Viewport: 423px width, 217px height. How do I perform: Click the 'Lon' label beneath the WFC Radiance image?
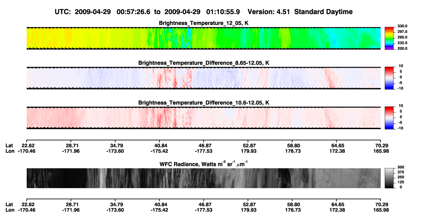click(x=10, y=210)
